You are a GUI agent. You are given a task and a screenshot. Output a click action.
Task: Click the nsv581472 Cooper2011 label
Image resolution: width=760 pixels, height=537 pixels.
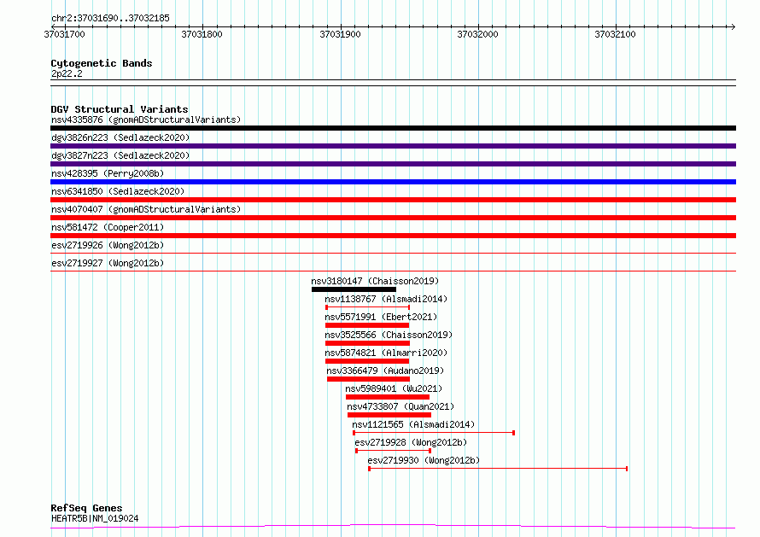pyautogui.click(x=107, y=227)
